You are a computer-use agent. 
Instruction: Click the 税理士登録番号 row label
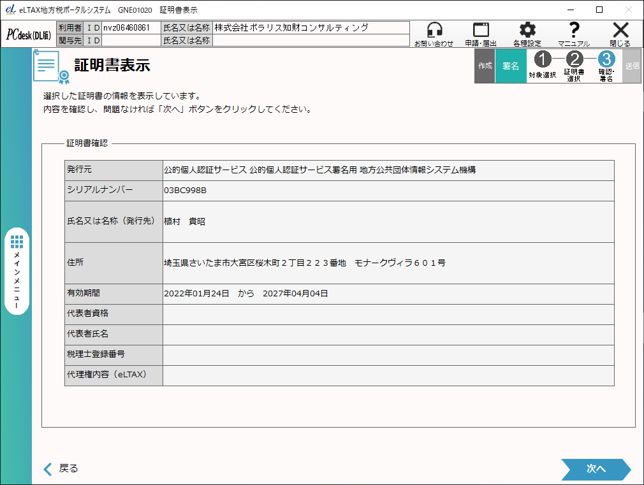click(x=113, y=355)
